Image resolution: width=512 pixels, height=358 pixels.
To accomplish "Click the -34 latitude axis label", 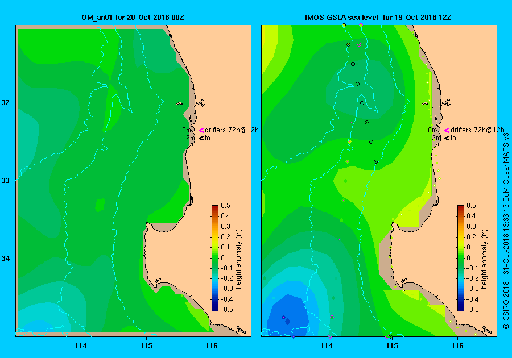I will pyautogui.click(x=5, y=259).
